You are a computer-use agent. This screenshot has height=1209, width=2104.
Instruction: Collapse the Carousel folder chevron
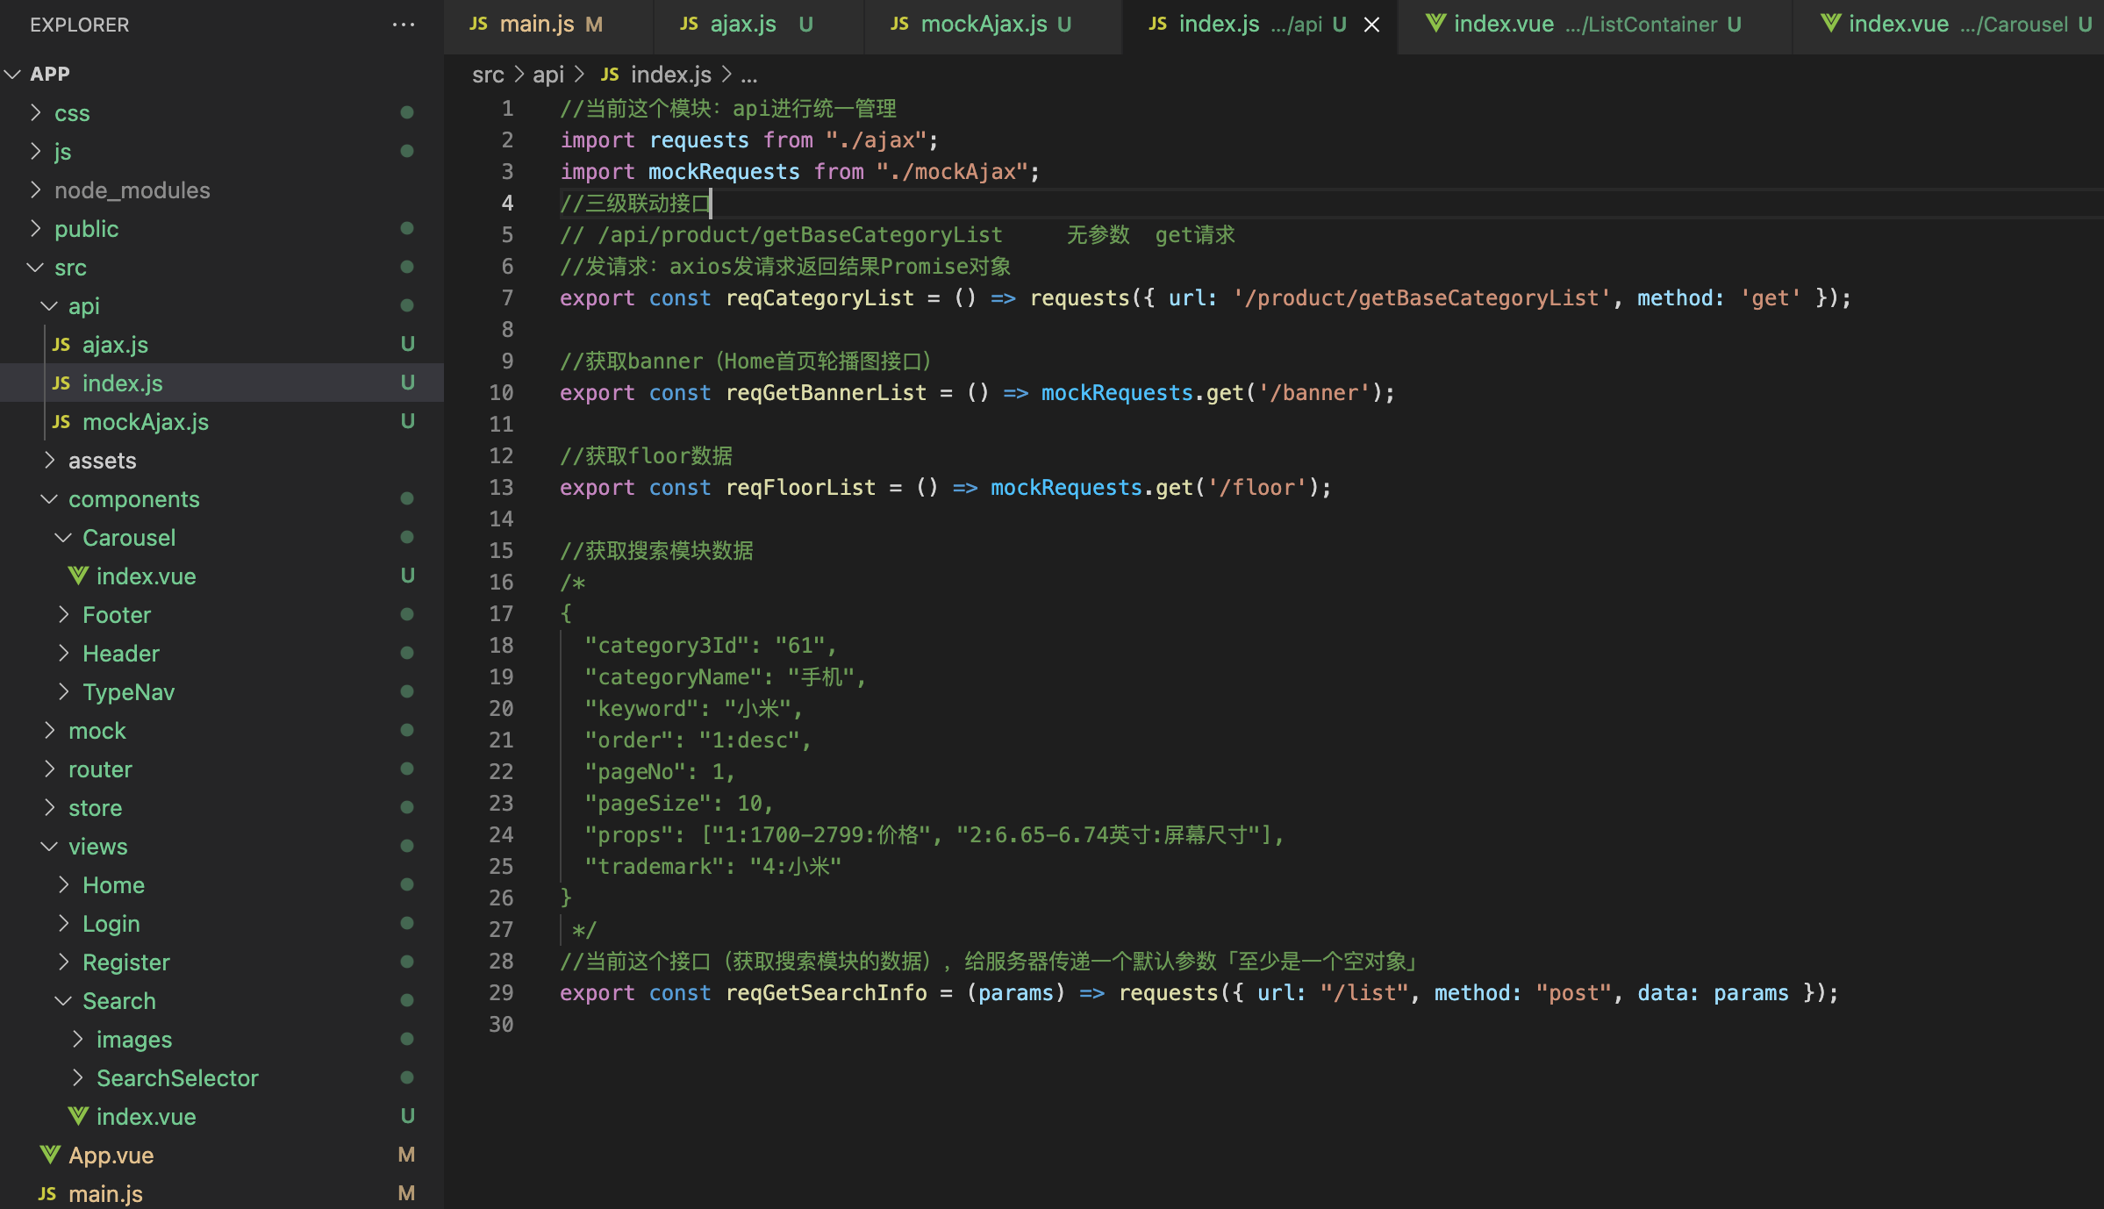click(x=63, y=538)
